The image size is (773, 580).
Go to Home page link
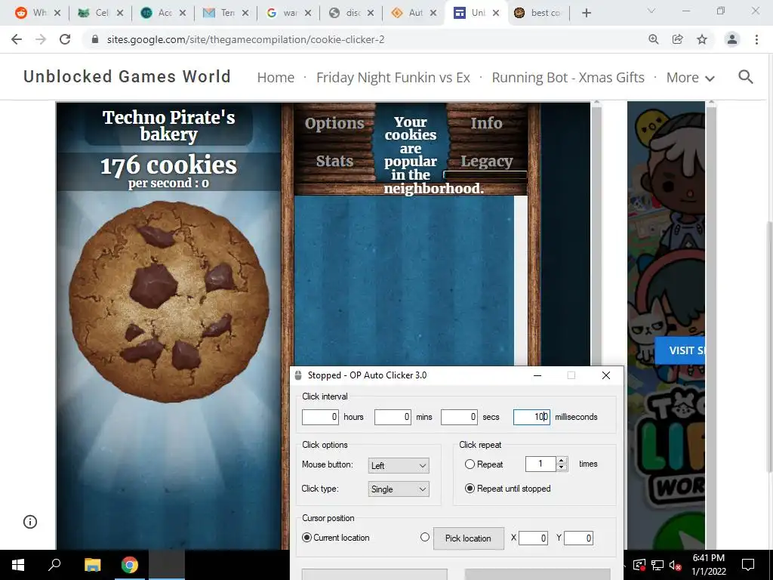click(276, 78)
